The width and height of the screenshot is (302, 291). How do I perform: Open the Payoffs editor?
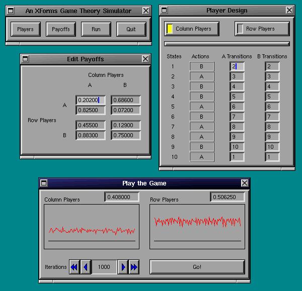[61, 29]
